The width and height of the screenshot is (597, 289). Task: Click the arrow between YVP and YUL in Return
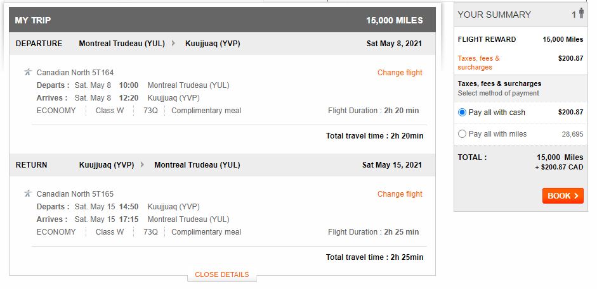click(x=142, y=165)
